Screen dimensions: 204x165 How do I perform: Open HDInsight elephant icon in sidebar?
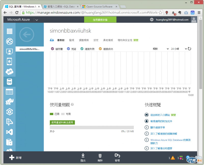pos(9,102)
